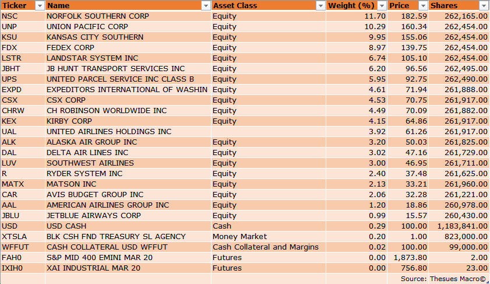
Task: Select CASH COLLATERAL USD WFFUT cell
Action: point(128,247)
